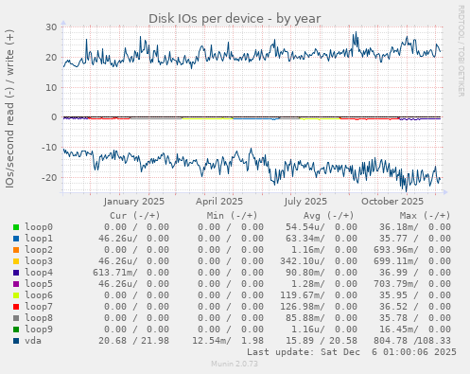The image size is (470, 374).
Task: Click the loop7 red legend swatch
Action: click(16, 307)
